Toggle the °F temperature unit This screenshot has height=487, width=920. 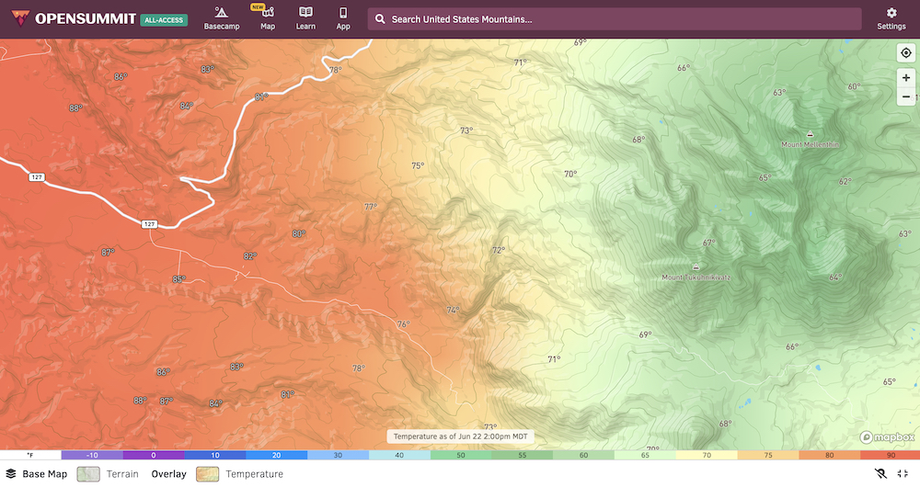coord(30,455)
